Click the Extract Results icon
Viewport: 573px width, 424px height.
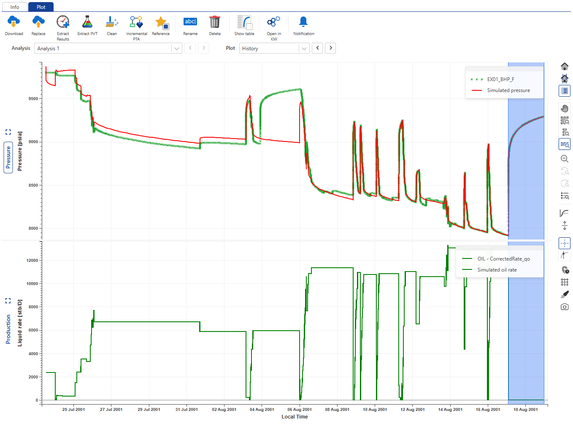click(x=63, y=22)
